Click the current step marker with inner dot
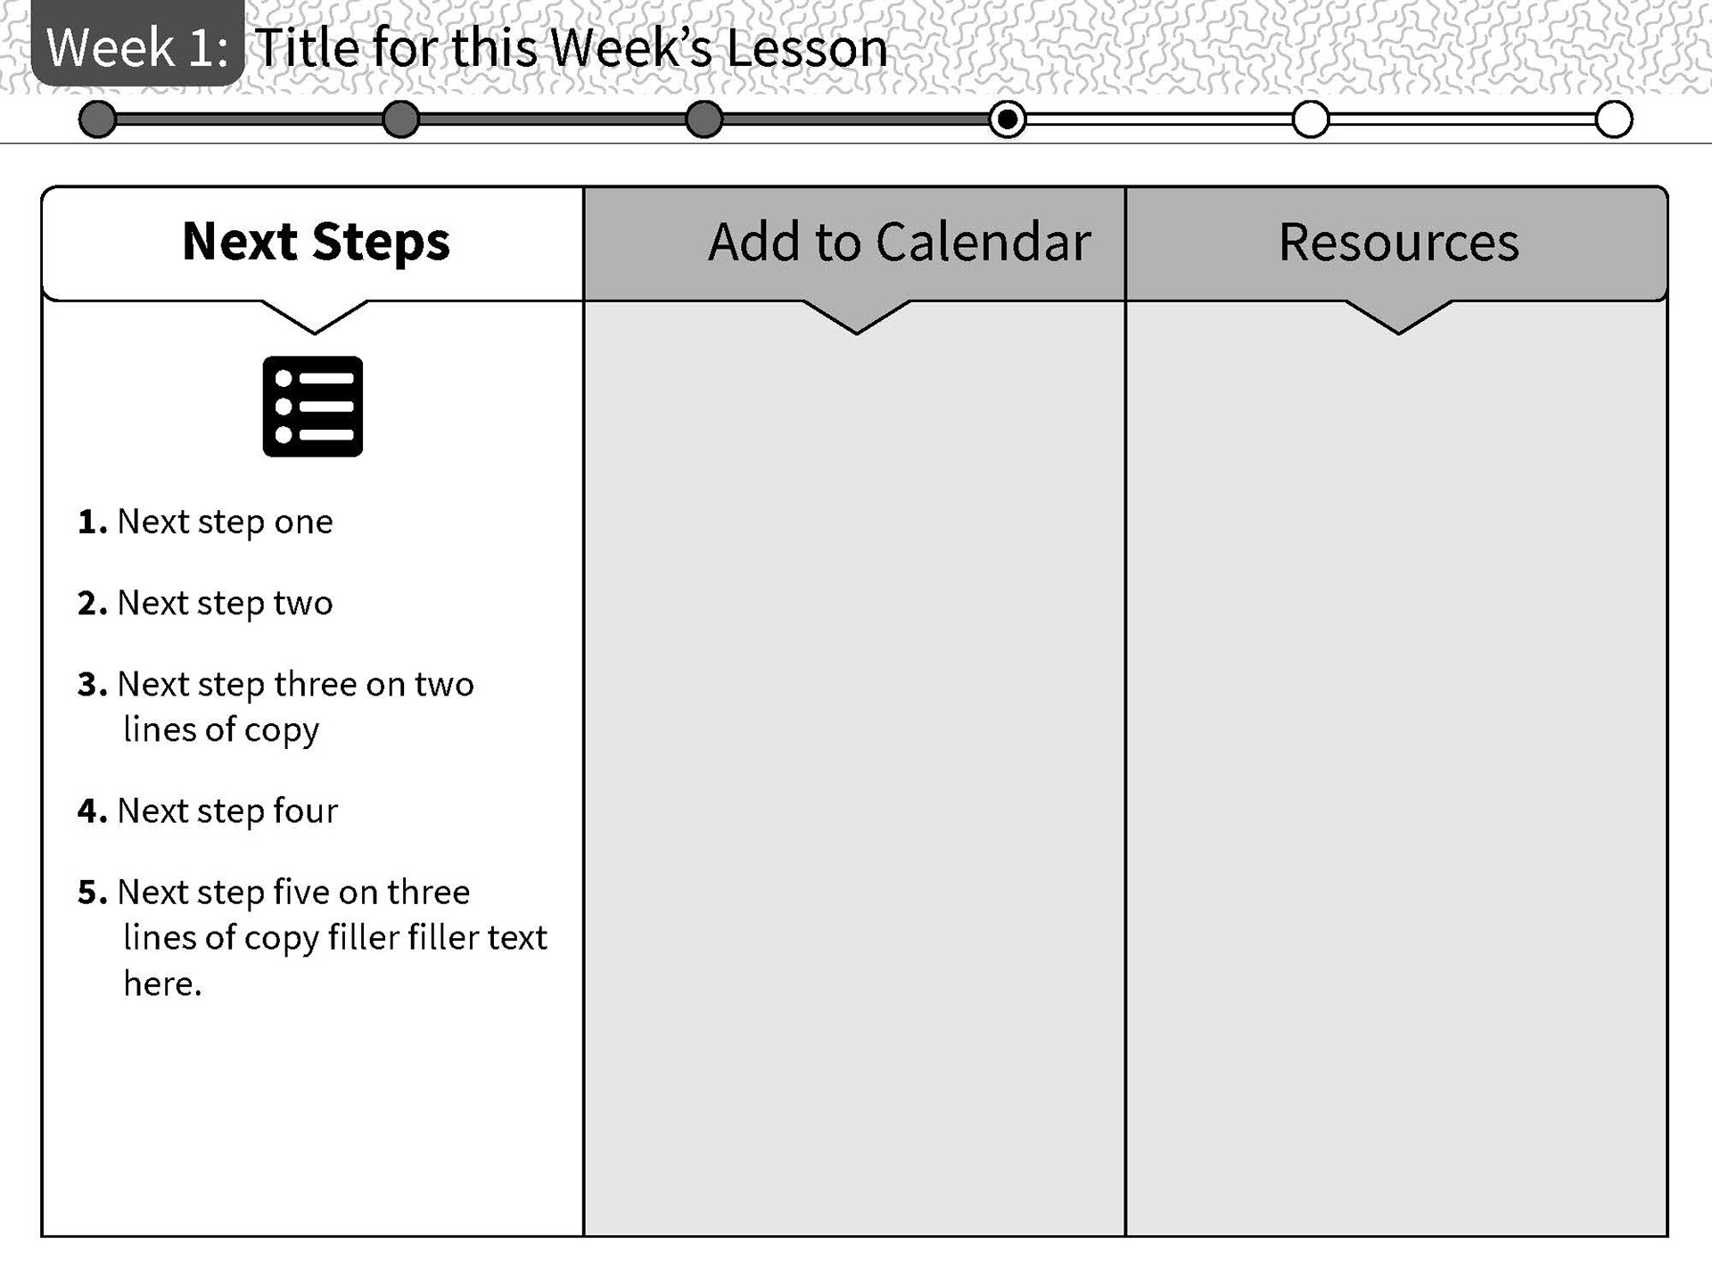The width and height of the screenshot is (1712, 1284). 1008,119
